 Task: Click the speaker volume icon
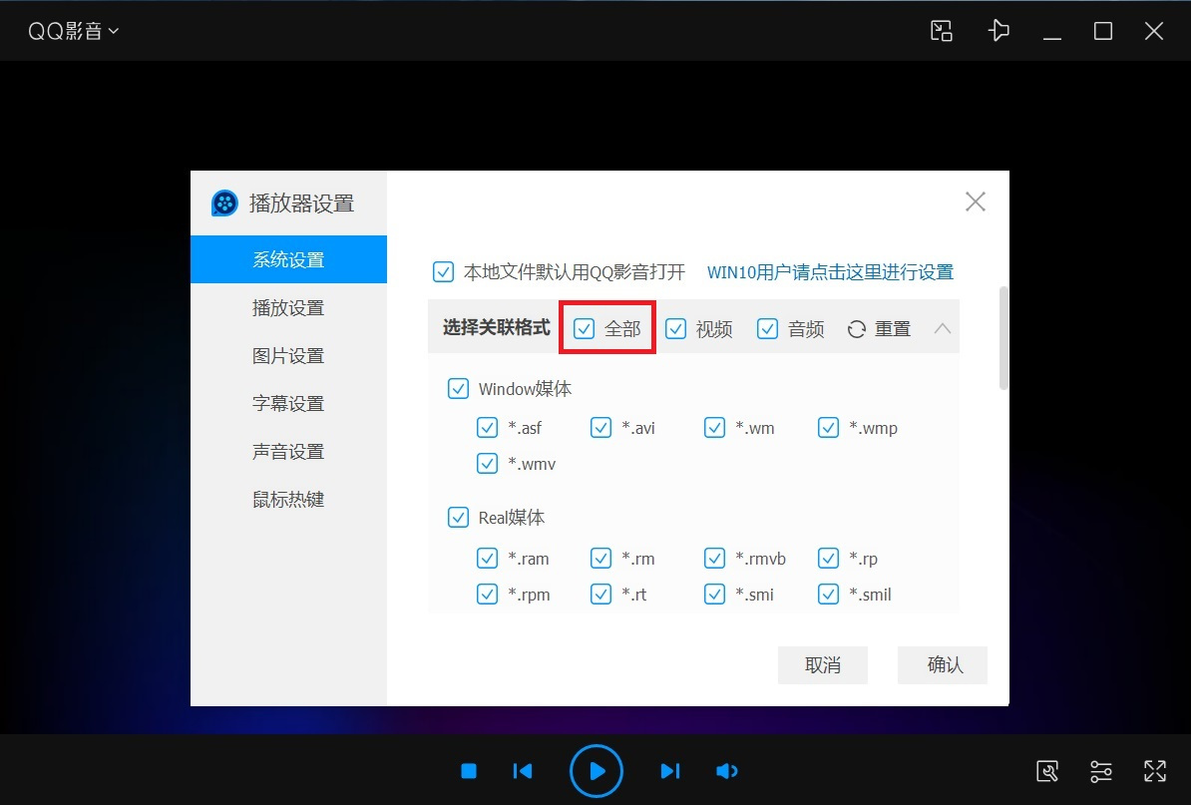coord(726,770)
